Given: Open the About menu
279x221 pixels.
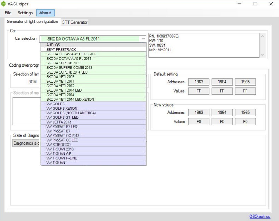Looking at the screenshot, I should [45, 13].
